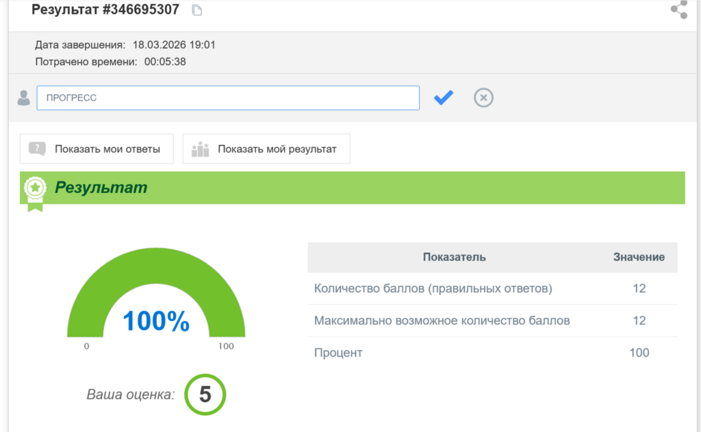Select the Процент row in table

pyautogui.click(x=492, y=353)
